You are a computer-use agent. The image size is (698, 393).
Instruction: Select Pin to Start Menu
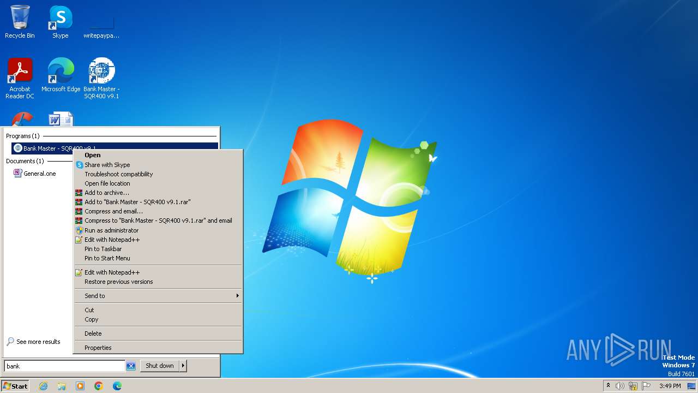click(x=158, y=258)
